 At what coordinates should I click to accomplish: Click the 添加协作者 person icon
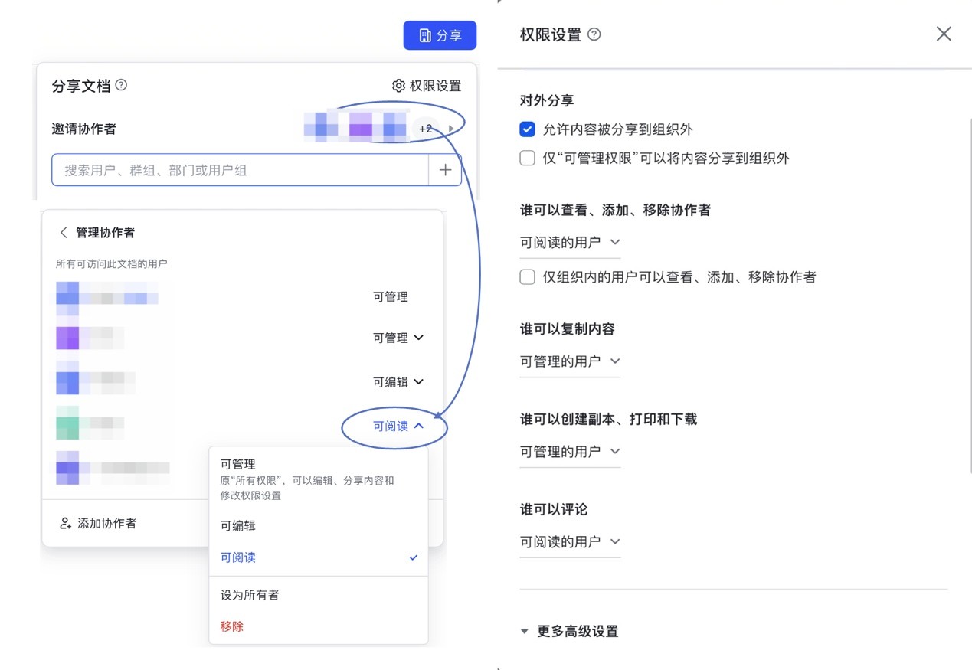pos(65,524)
